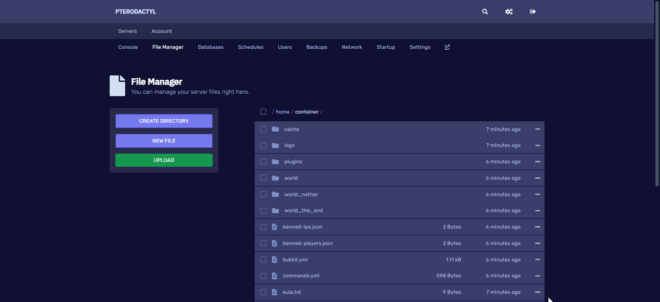
Task: Go to home in breadcrumb path
Action: click(283, 112)
